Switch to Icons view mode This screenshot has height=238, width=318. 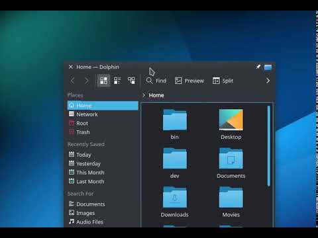click(x=103, y=81)
